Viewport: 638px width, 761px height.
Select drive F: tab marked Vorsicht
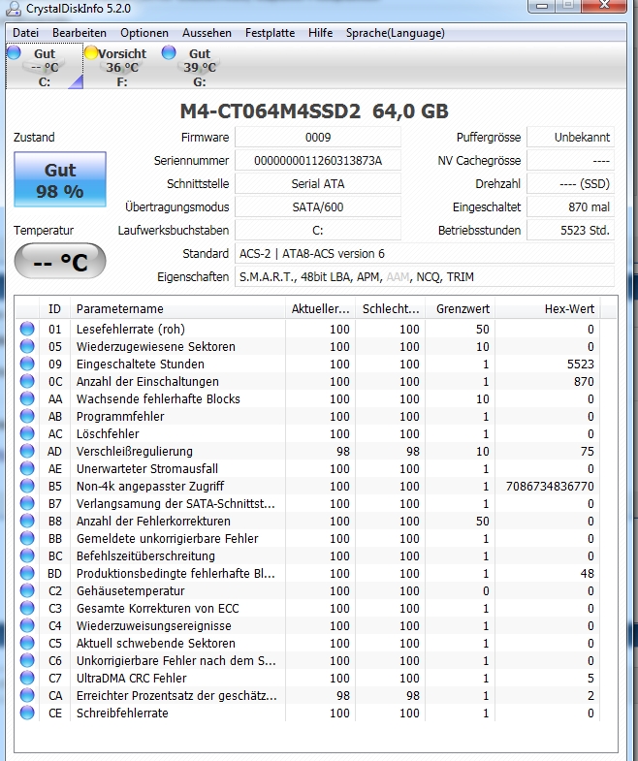point(122,67)
